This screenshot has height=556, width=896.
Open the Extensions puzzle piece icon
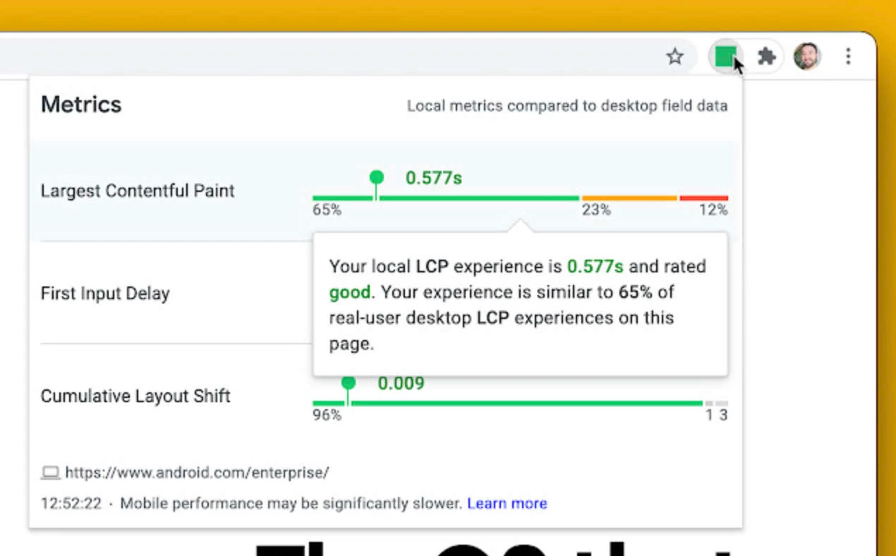click(766, 56)
